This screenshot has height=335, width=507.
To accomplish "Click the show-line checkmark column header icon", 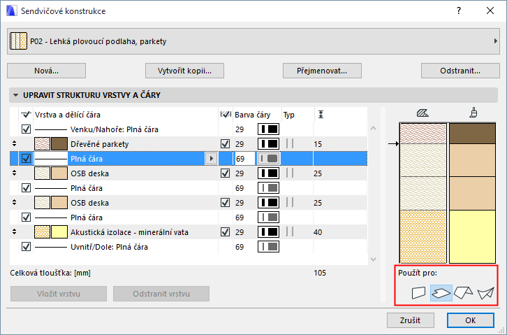I will tap(26, 114).
